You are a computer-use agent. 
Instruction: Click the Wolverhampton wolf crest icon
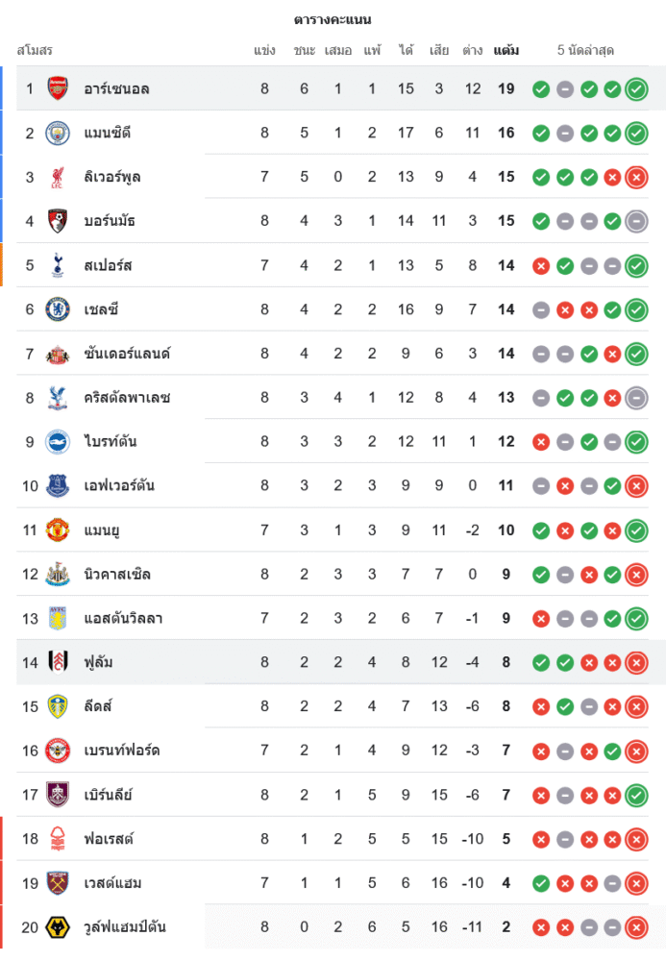click(58, 927)
